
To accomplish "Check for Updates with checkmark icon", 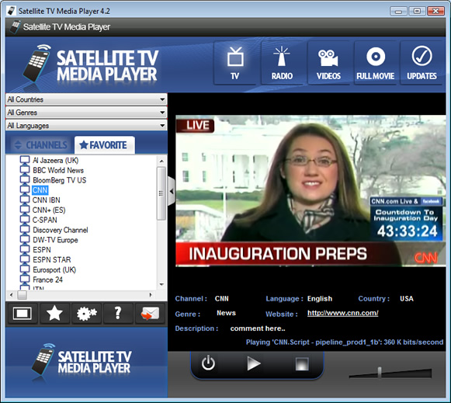I will (x=422, y=63).
